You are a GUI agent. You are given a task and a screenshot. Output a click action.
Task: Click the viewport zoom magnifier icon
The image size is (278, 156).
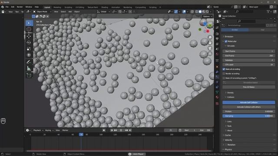[210, 37]
